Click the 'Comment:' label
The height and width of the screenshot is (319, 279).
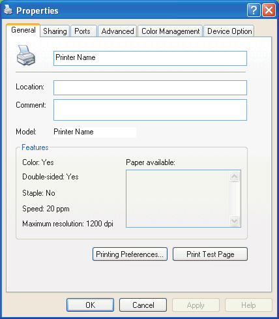point(31,105)
